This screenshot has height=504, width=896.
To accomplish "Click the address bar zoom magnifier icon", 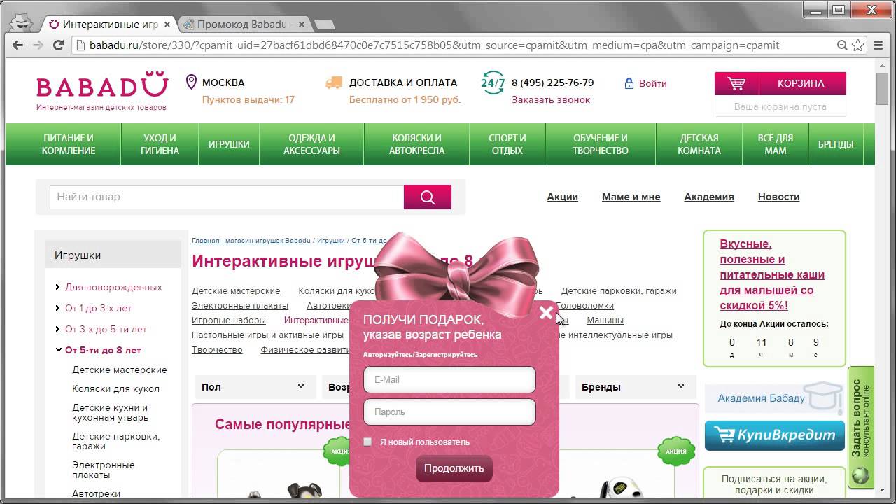I will pos(843,45).
